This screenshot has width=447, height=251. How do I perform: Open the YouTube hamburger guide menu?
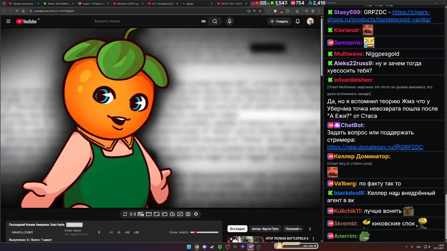pos(8,21)
